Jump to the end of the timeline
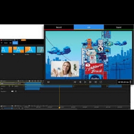The height and width of the screenshot is (134, 134). click(x=96, y=82)
